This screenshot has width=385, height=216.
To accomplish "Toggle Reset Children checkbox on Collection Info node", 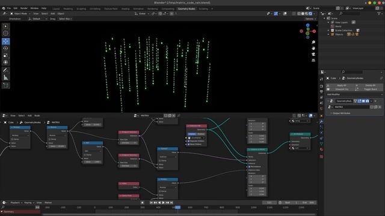I will click(x=188, y=144).
